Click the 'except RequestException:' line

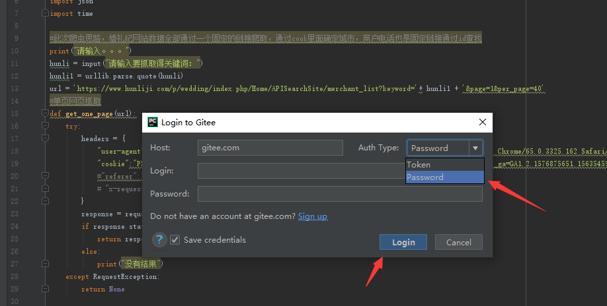pos(112,277)
